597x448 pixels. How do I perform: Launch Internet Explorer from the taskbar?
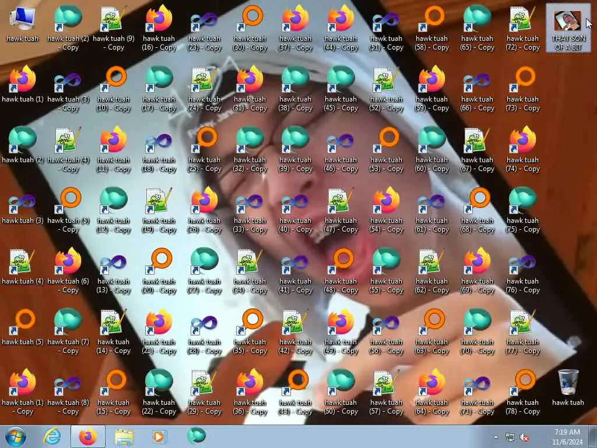pos(52,436)
